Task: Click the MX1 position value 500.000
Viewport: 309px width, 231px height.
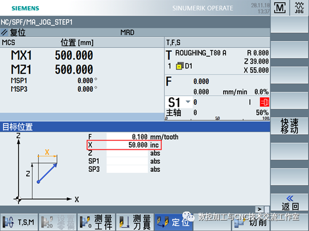Action: 74,55
